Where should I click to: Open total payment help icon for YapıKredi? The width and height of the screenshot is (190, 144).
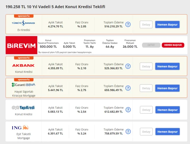pyautogui.click(x=128, y=110)
